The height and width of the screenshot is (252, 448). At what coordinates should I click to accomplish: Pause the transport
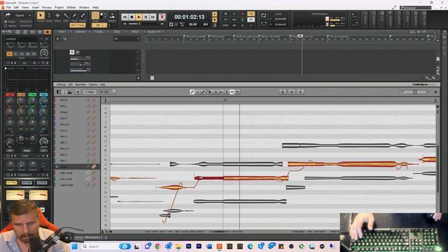(x=146, y=17)
